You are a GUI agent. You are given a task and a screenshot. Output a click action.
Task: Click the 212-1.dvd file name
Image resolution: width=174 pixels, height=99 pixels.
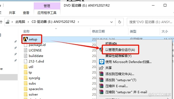click(36, 61)
